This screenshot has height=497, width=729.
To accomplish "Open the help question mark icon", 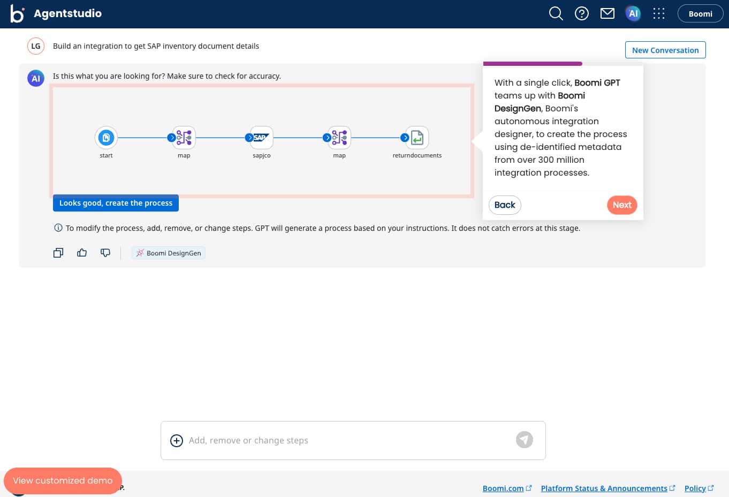I will [x=582, y=14].
